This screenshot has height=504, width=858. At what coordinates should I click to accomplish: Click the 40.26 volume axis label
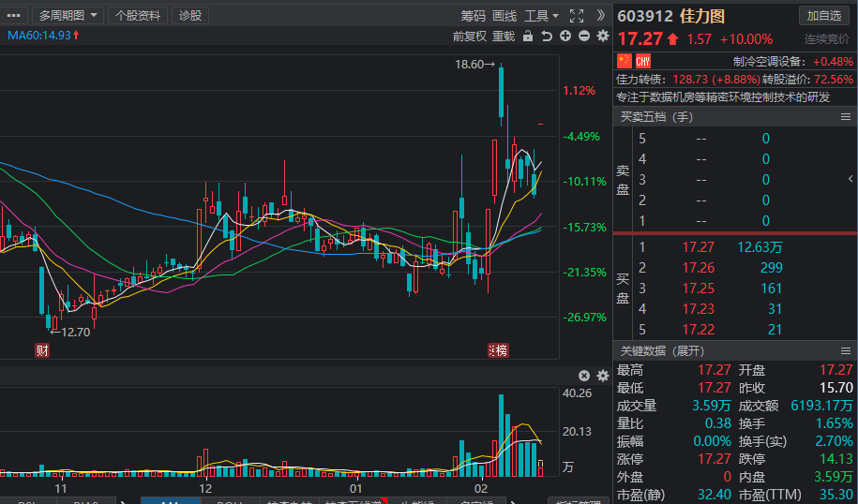[x=577, y=393]
